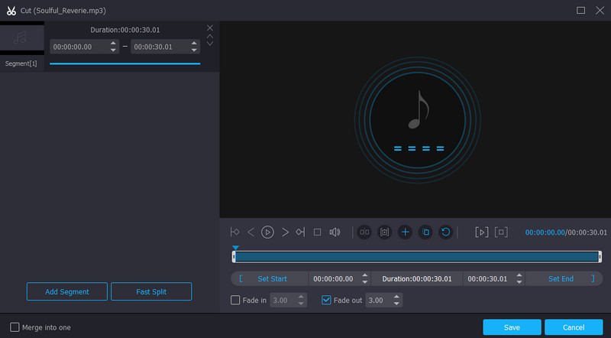Click the copy segment icon
The height and width of the screenshot is (338, 611).
[426, 232]
